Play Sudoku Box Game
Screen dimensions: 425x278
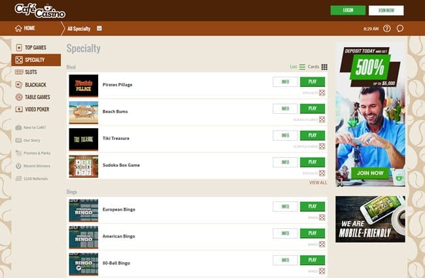[x=313, y=162]
